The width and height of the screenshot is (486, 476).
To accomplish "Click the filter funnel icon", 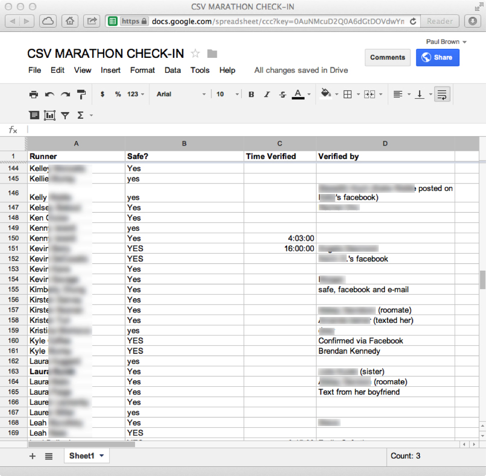I will 65,116.
